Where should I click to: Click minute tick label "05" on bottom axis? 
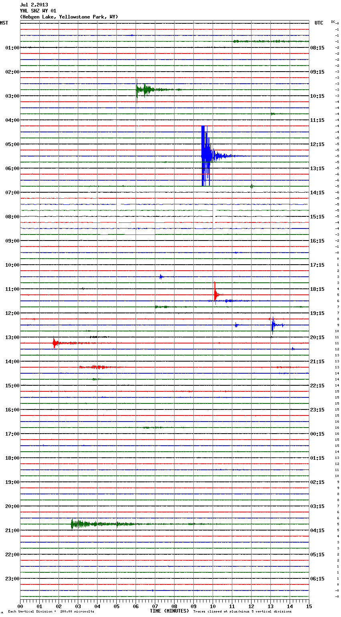(116, 606)
